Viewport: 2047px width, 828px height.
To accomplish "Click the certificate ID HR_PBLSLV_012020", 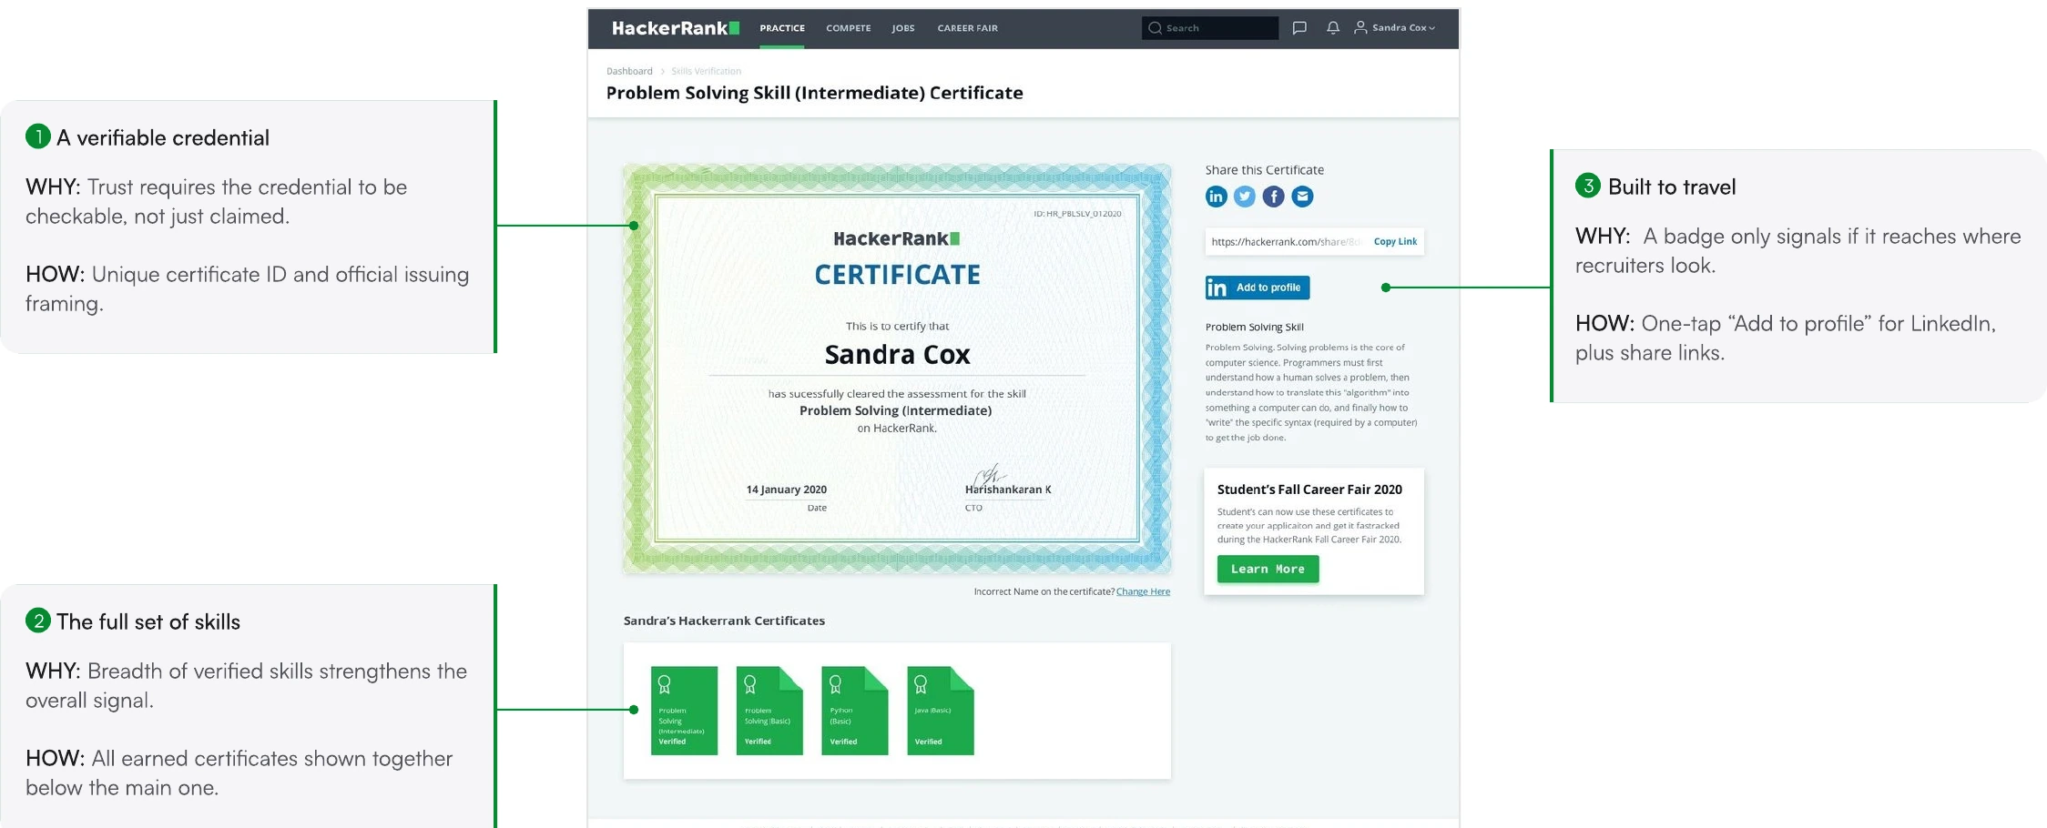I will point(1077,214).
